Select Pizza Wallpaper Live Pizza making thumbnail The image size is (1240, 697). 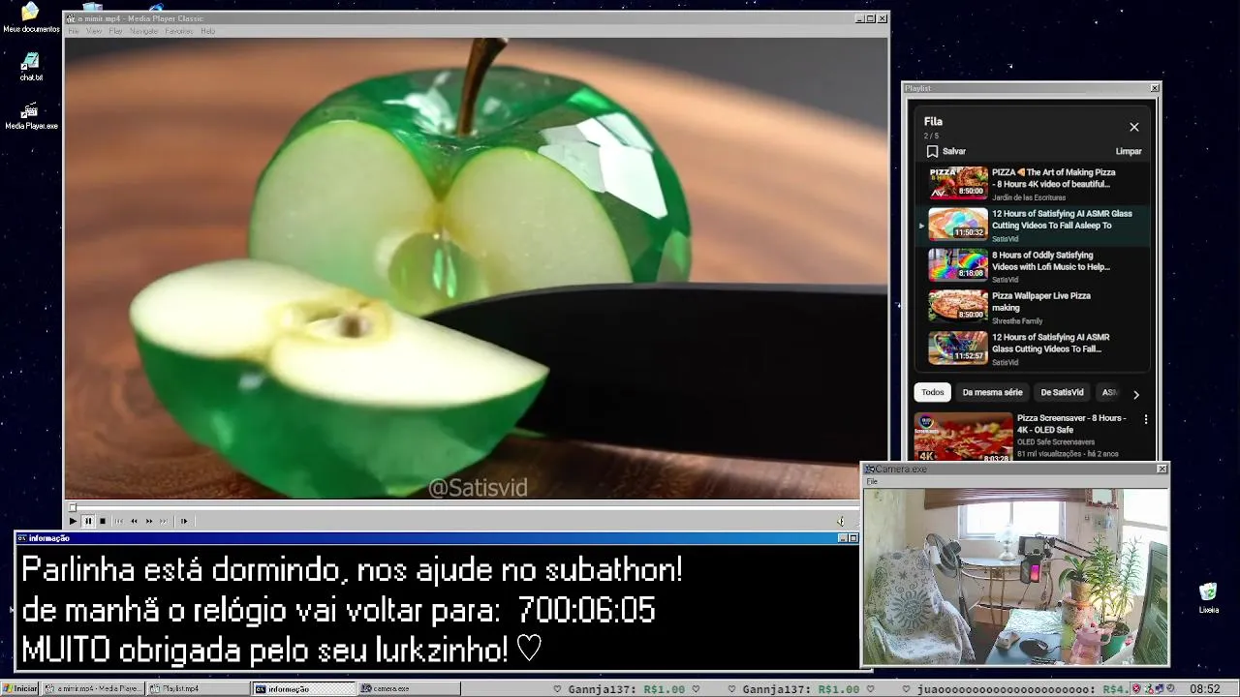tap(958, 306)
